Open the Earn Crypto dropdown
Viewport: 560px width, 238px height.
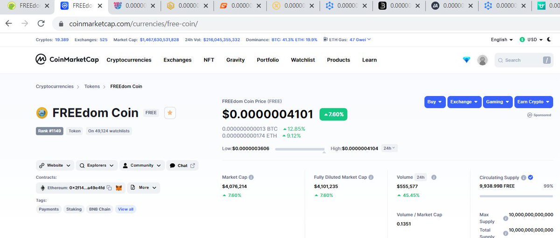pyautogui.click(x=533, y=102)
